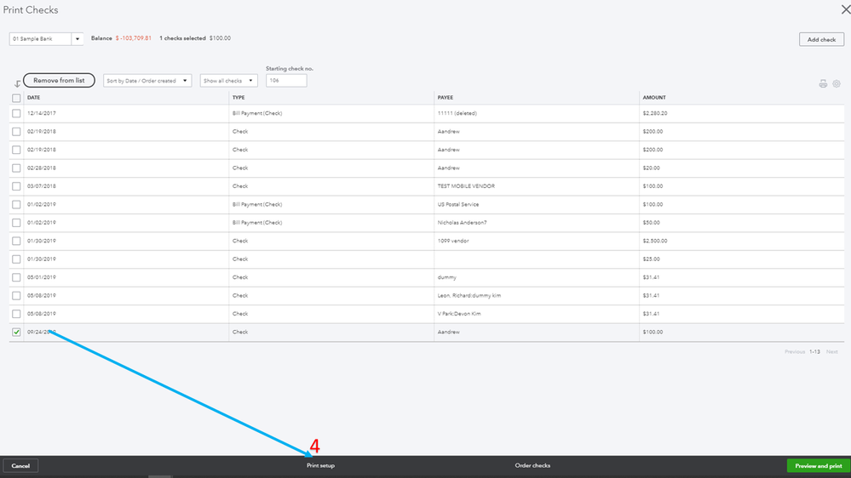The image size is (851, 478).
Task: Click the Previous pagination link
Action: tap(795, 352)
